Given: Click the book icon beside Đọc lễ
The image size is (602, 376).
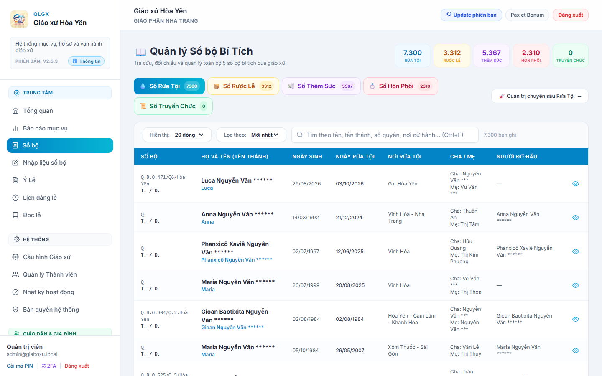Looking at the screenshot, I should click(x=15, y=215).
